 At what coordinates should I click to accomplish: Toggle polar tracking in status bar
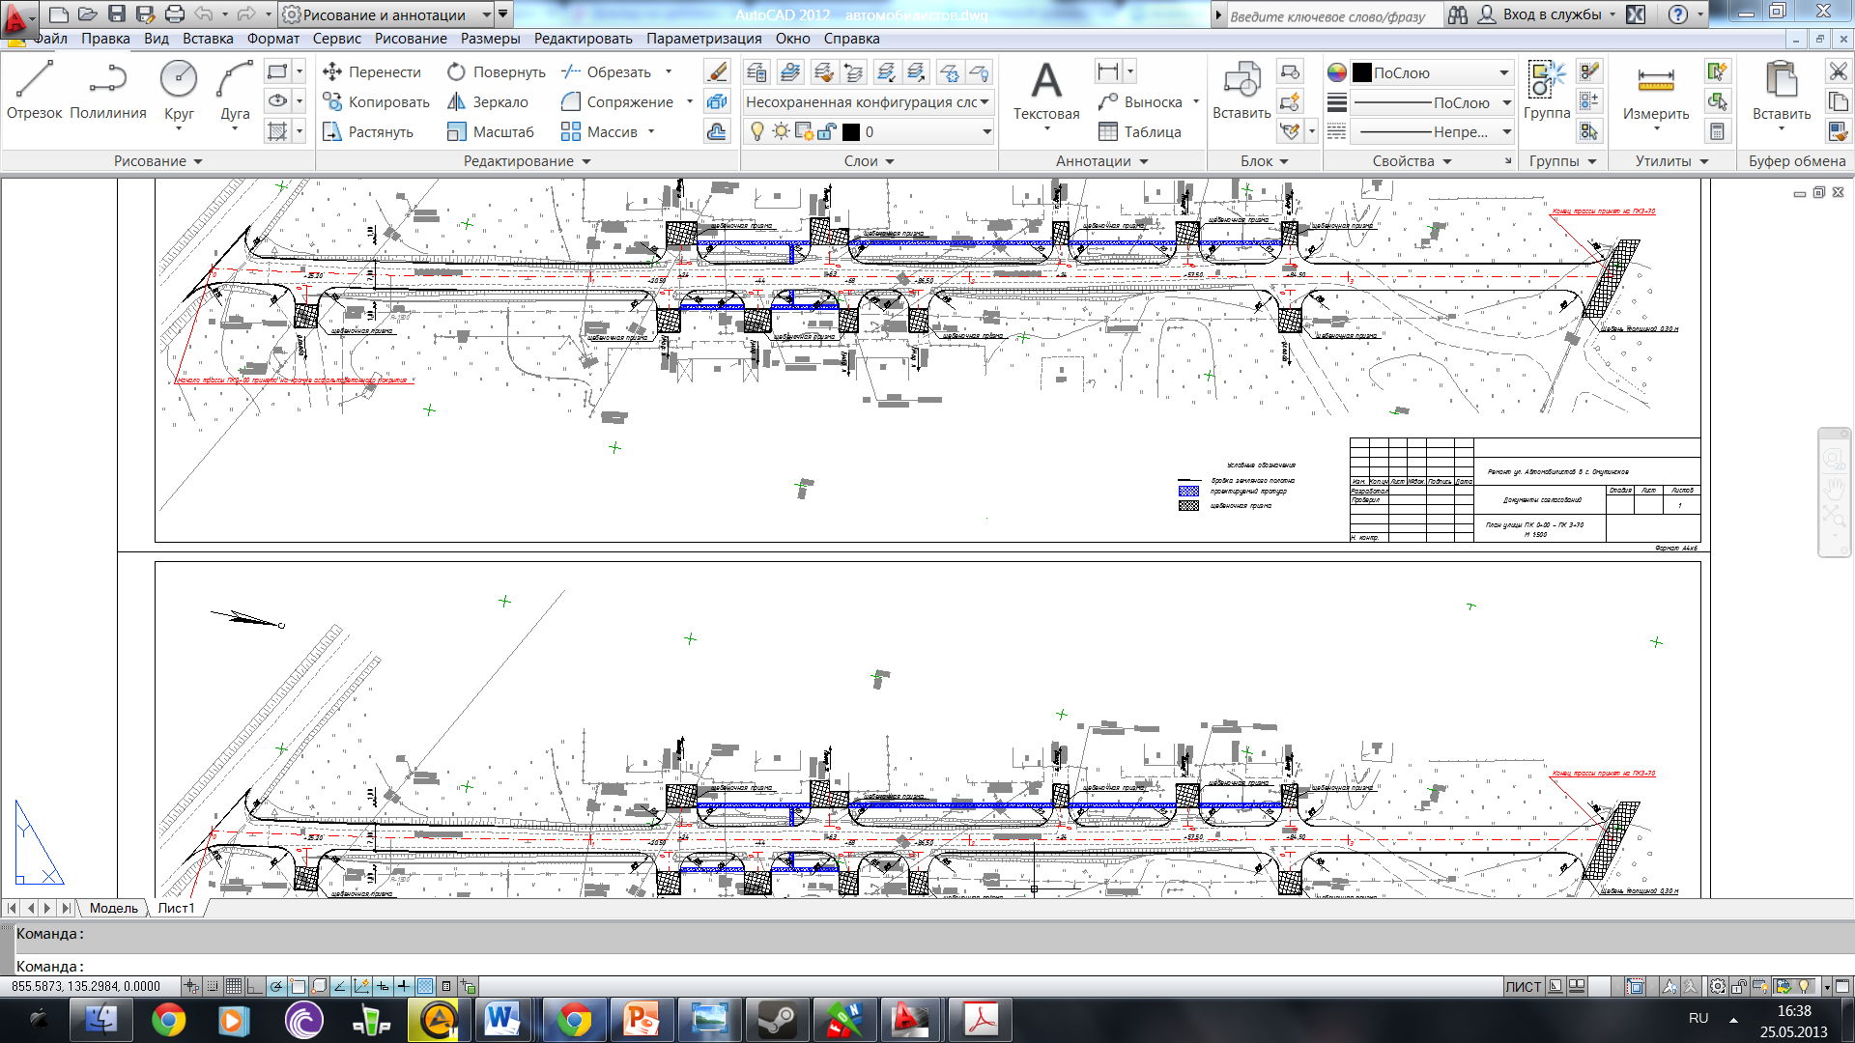[276, 987]
